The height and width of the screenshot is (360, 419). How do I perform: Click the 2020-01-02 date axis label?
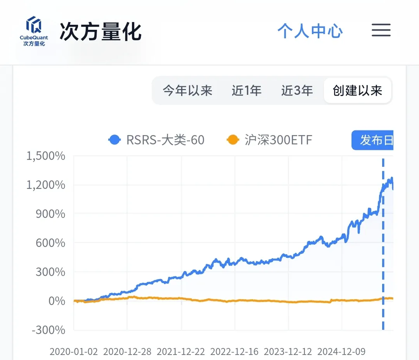point(74,351)
